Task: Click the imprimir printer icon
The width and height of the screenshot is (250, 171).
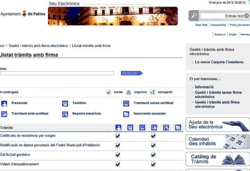Action: [x=128, y=92]
